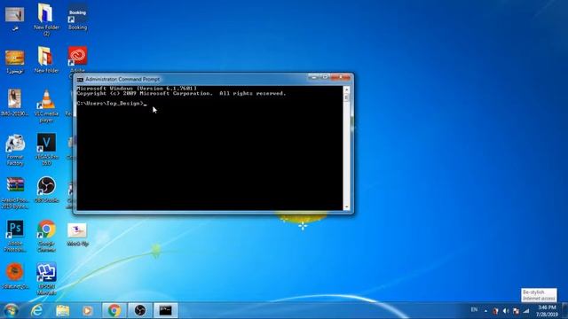Click the security shield tray icon

click(495, 311)
